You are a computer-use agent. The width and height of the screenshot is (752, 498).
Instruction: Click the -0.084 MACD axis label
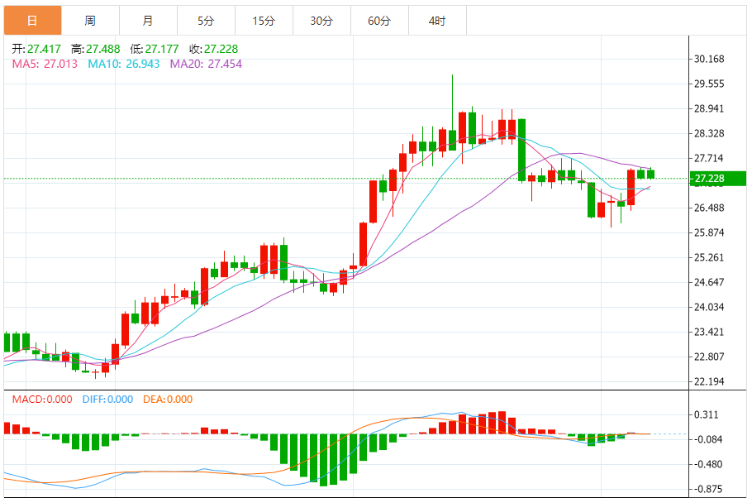(x=707, y=439)
